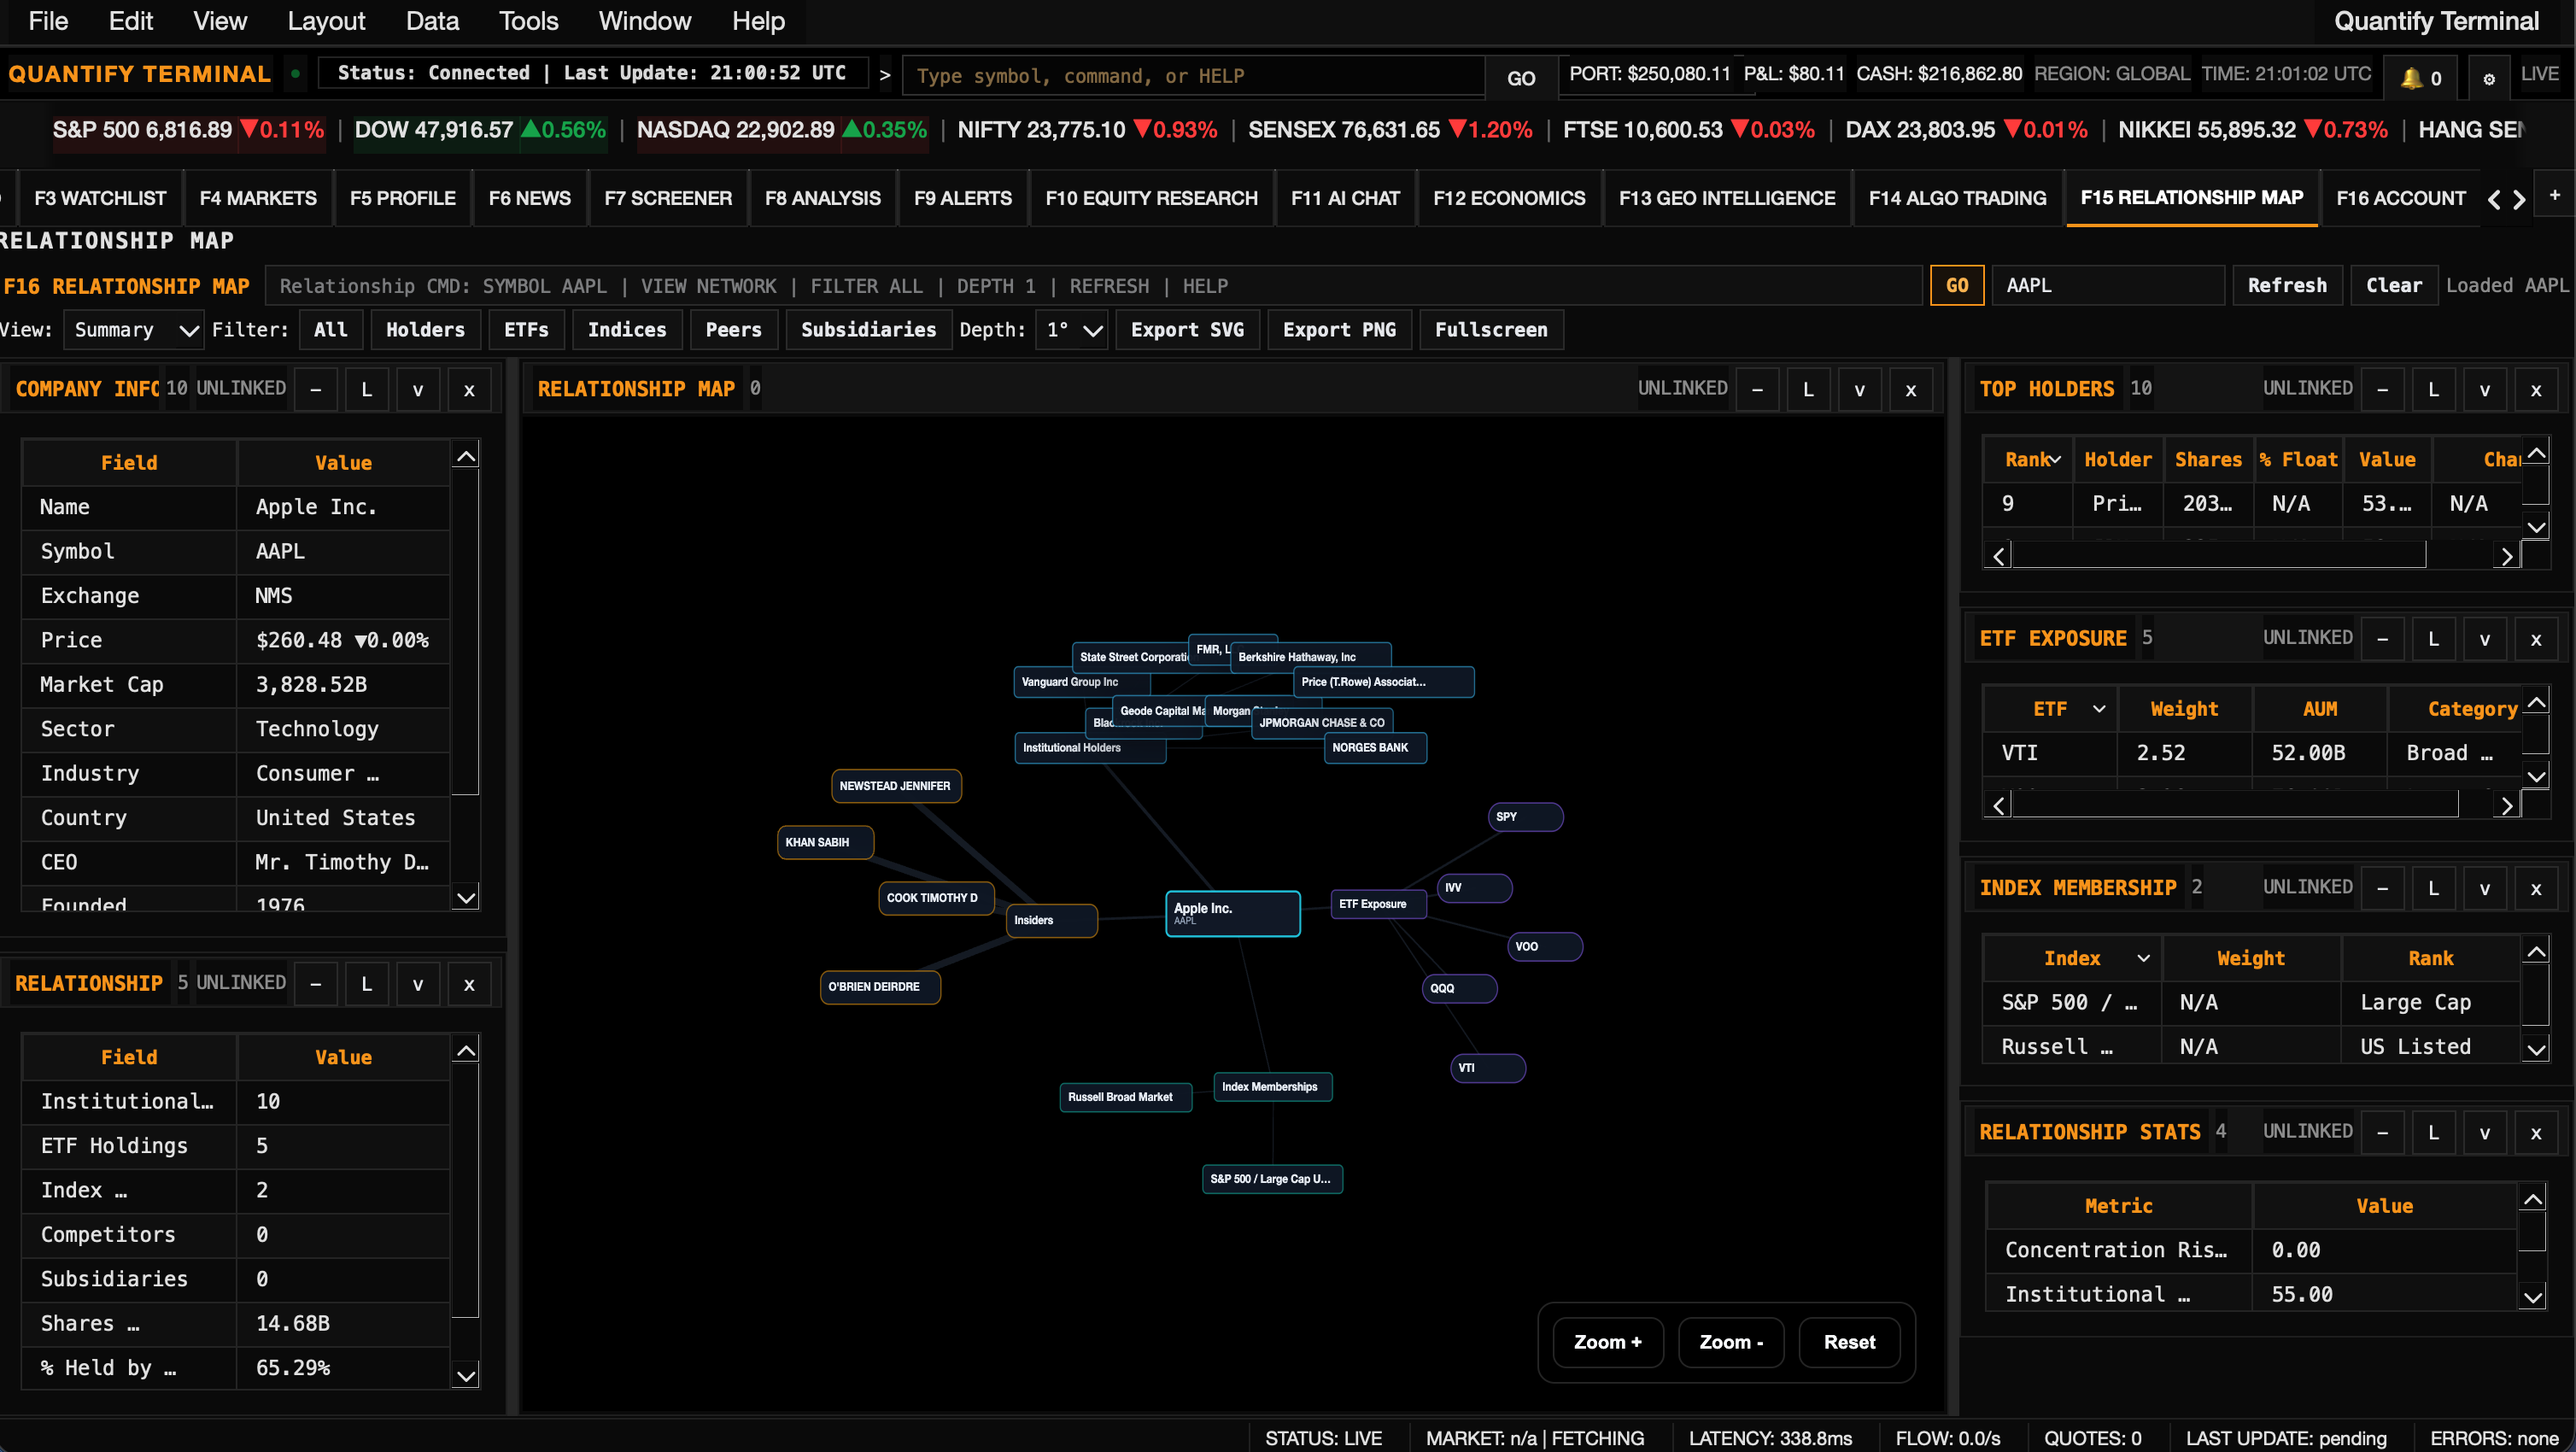Sort by the Rank column chevron

tap(2054, 460)
